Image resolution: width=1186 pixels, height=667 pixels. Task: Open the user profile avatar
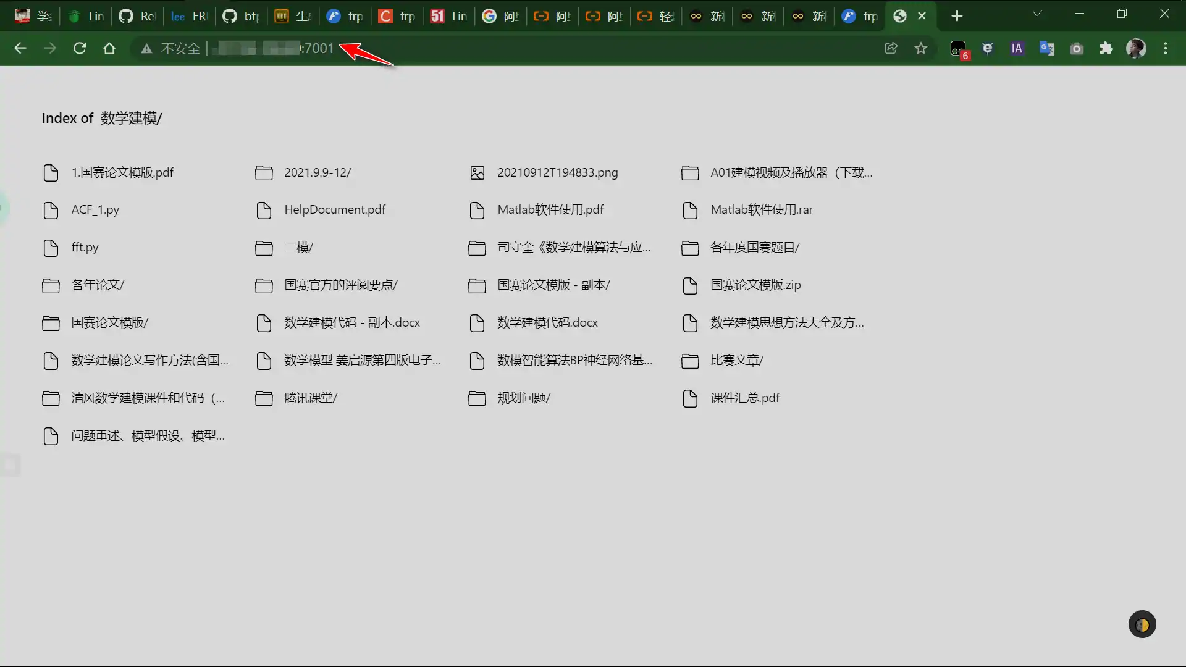pyautogui.click(x=1136, y=48)
